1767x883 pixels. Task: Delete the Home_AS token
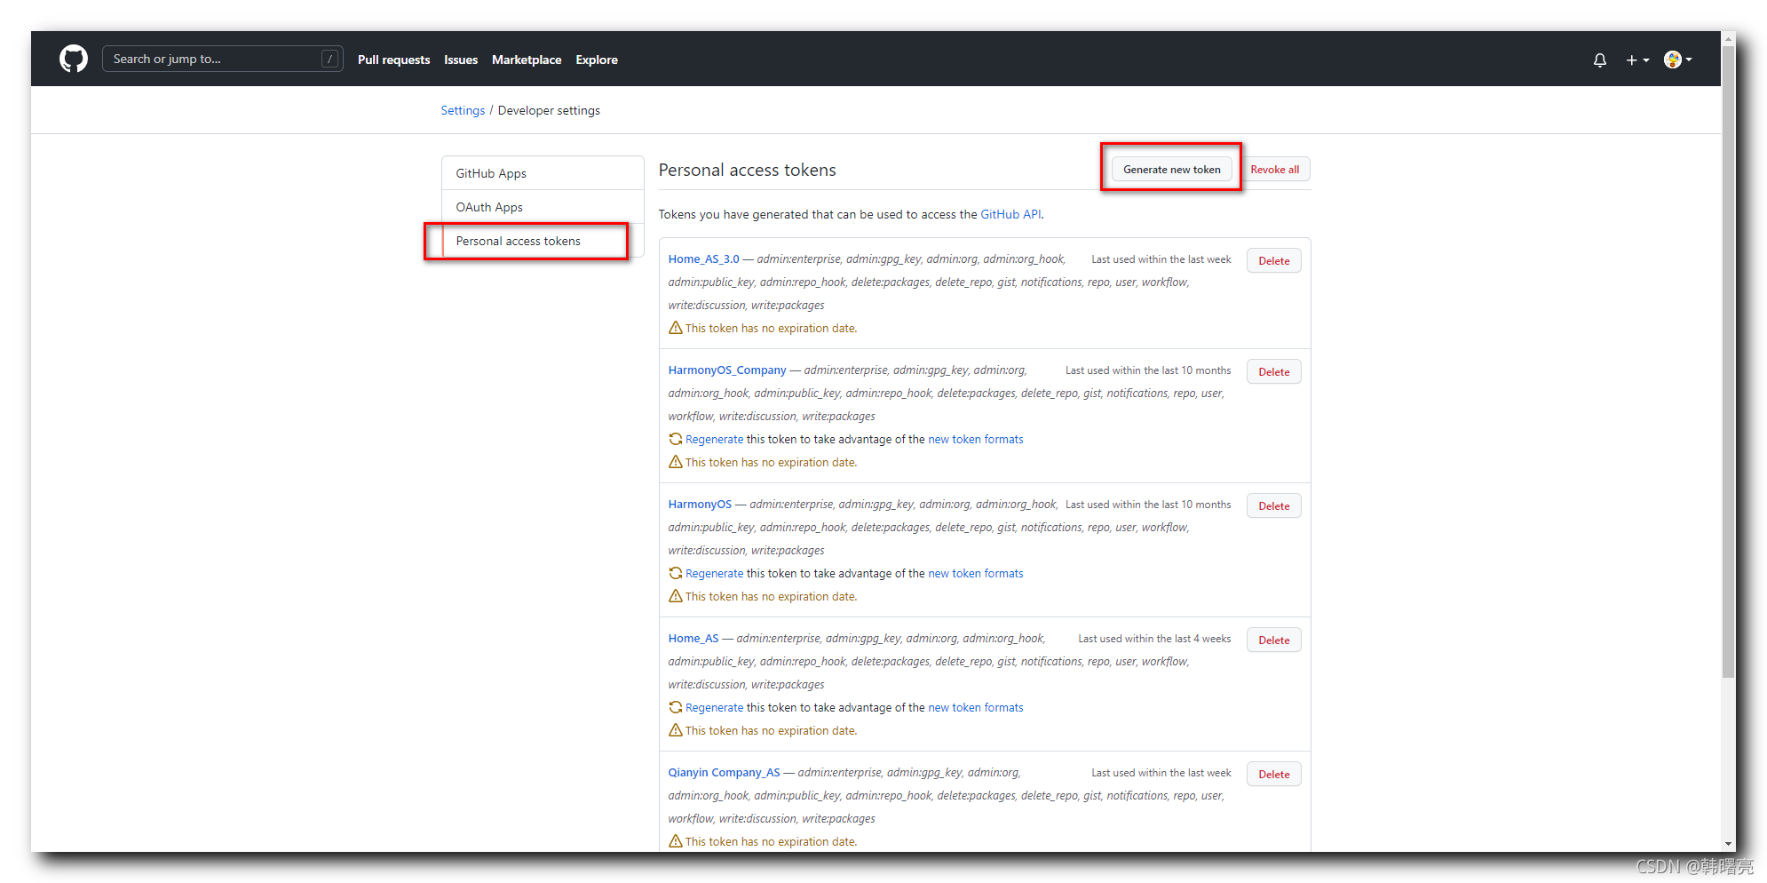click(1273, 640)
